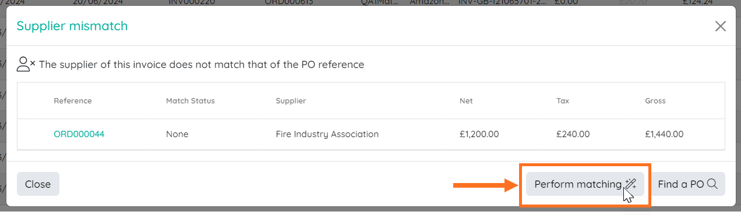Click the £1,440.00 gross amount cell
The height and width of the screenshot is (215, 741).
coord(664,134)
